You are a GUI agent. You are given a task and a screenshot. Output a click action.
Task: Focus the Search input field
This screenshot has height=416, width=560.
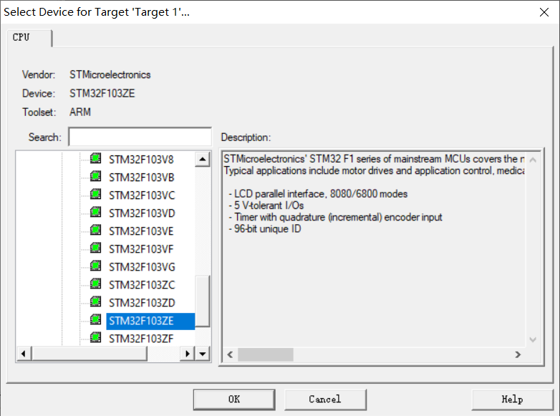[140, 137]
